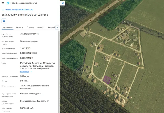The width and height of the screenshot is (164, 113).
Task: Add parcel to favorites with star icon
Action: pos(4,21)
